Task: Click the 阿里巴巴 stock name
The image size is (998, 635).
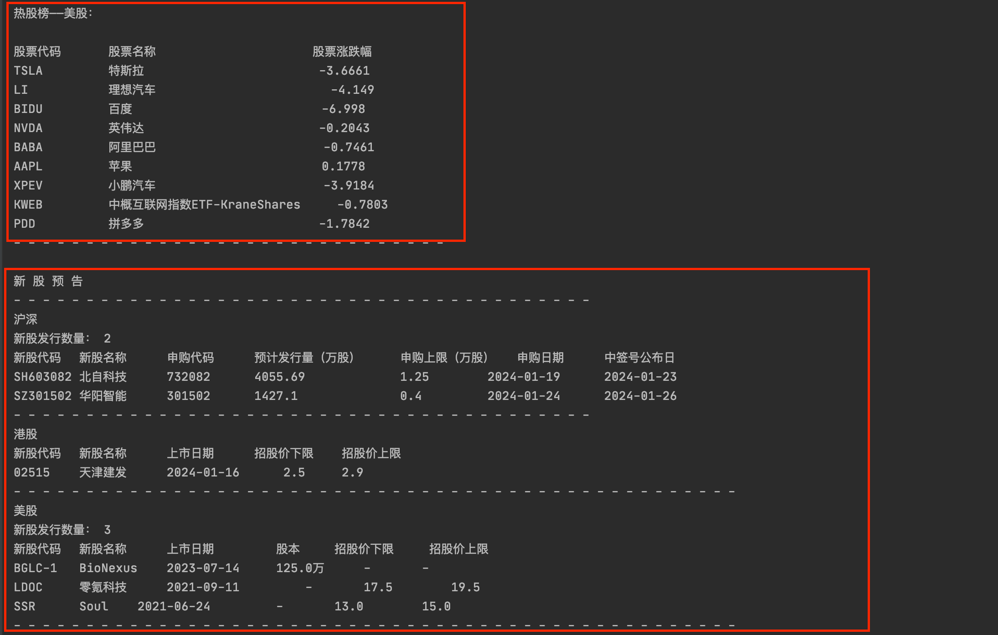Action: coord(132,147)
